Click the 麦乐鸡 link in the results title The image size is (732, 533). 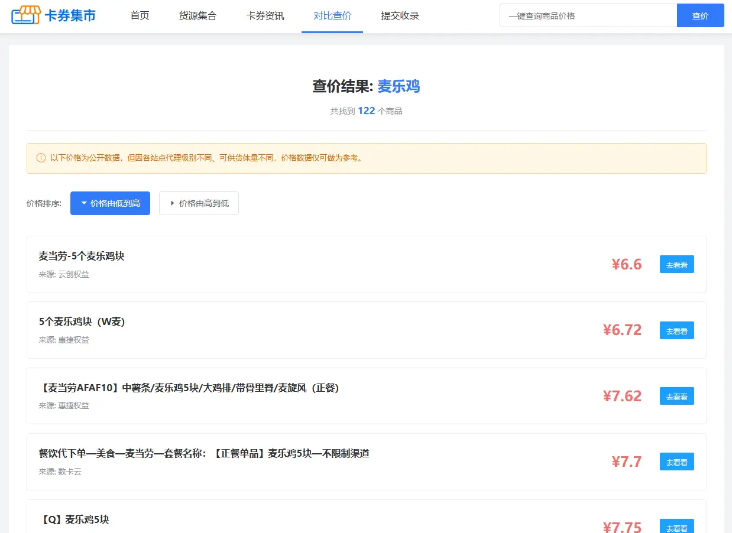(x=398, y=86)
